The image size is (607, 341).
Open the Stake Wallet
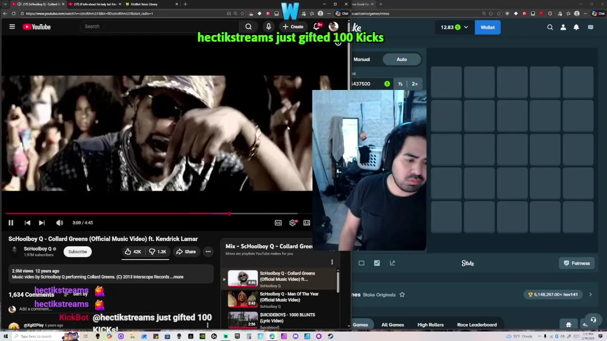(x=487, y=27)
